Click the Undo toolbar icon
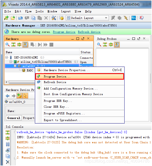Image resolution: width=152 pixels, height=166 pixels. (x=20, y=18)
